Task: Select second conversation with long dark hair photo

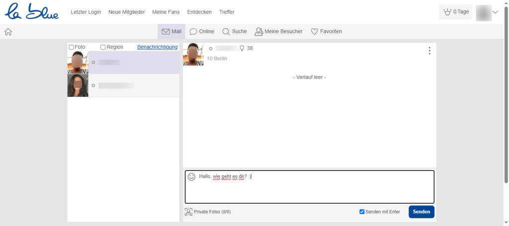Action: click(123, 85)
